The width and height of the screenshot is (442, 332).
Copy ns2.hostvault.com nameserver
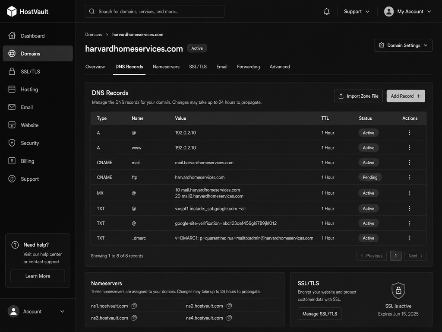click(230, 306)
